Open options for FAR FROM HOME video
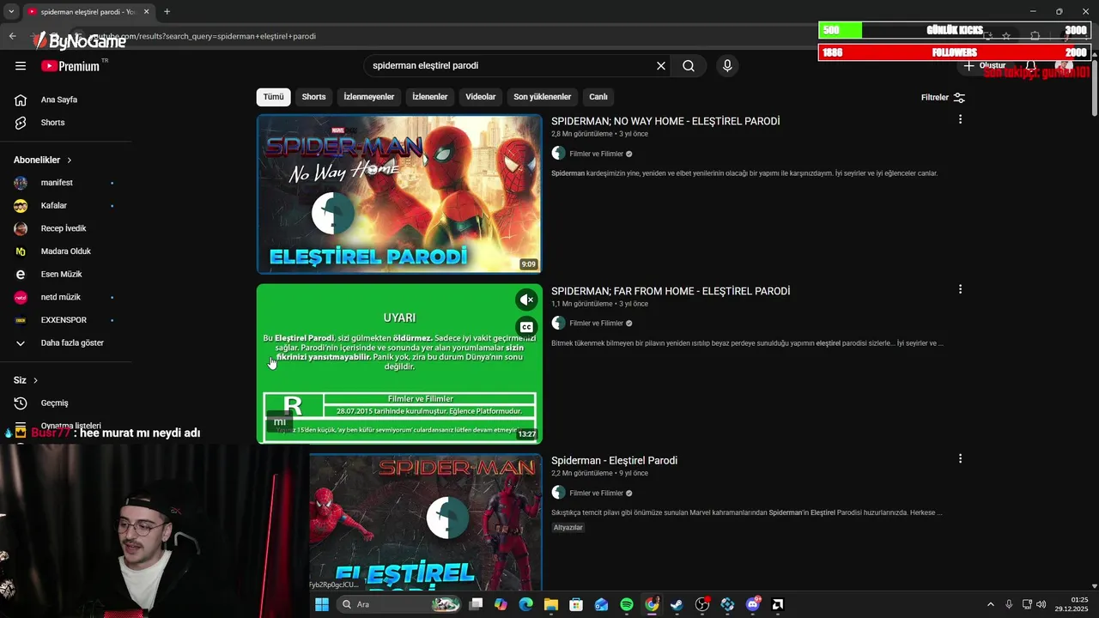The height and width of the screenshot is (618, 1099). click(x=960, y=290)
